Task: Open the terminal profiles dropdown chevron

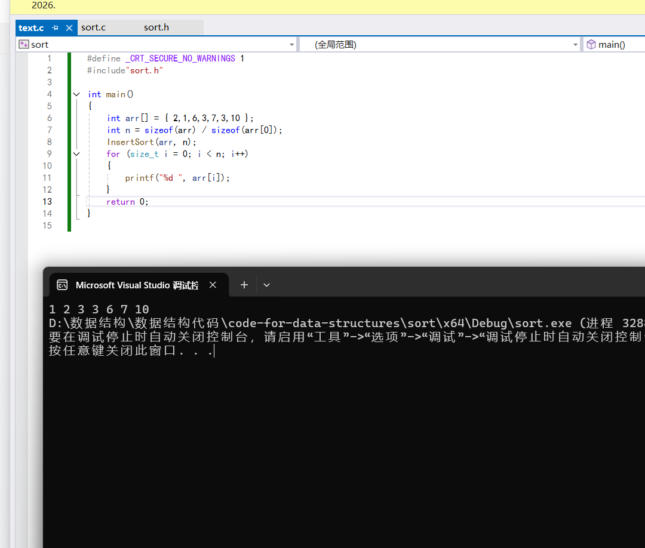Action: pyautogui.click(x=266, y=285)
